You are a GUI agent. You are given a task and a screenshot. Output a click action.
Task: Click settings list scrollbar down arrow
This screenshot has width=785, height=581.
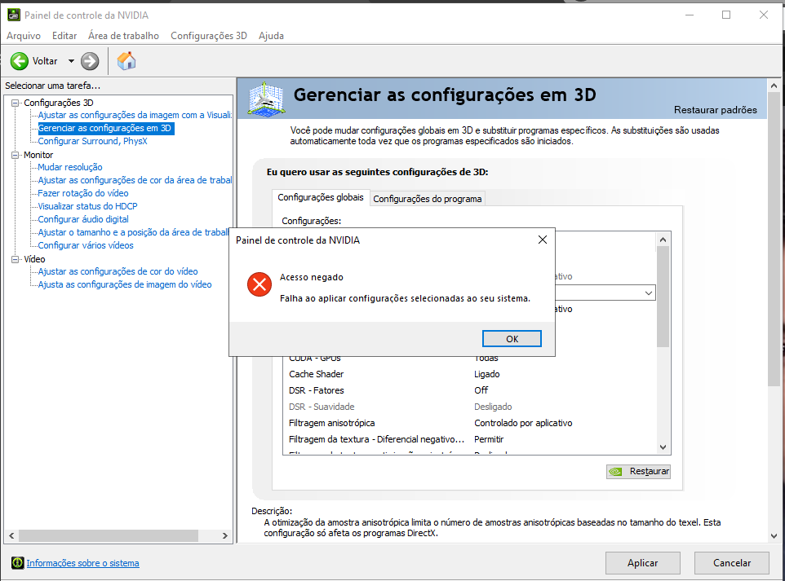click(663, 447)
